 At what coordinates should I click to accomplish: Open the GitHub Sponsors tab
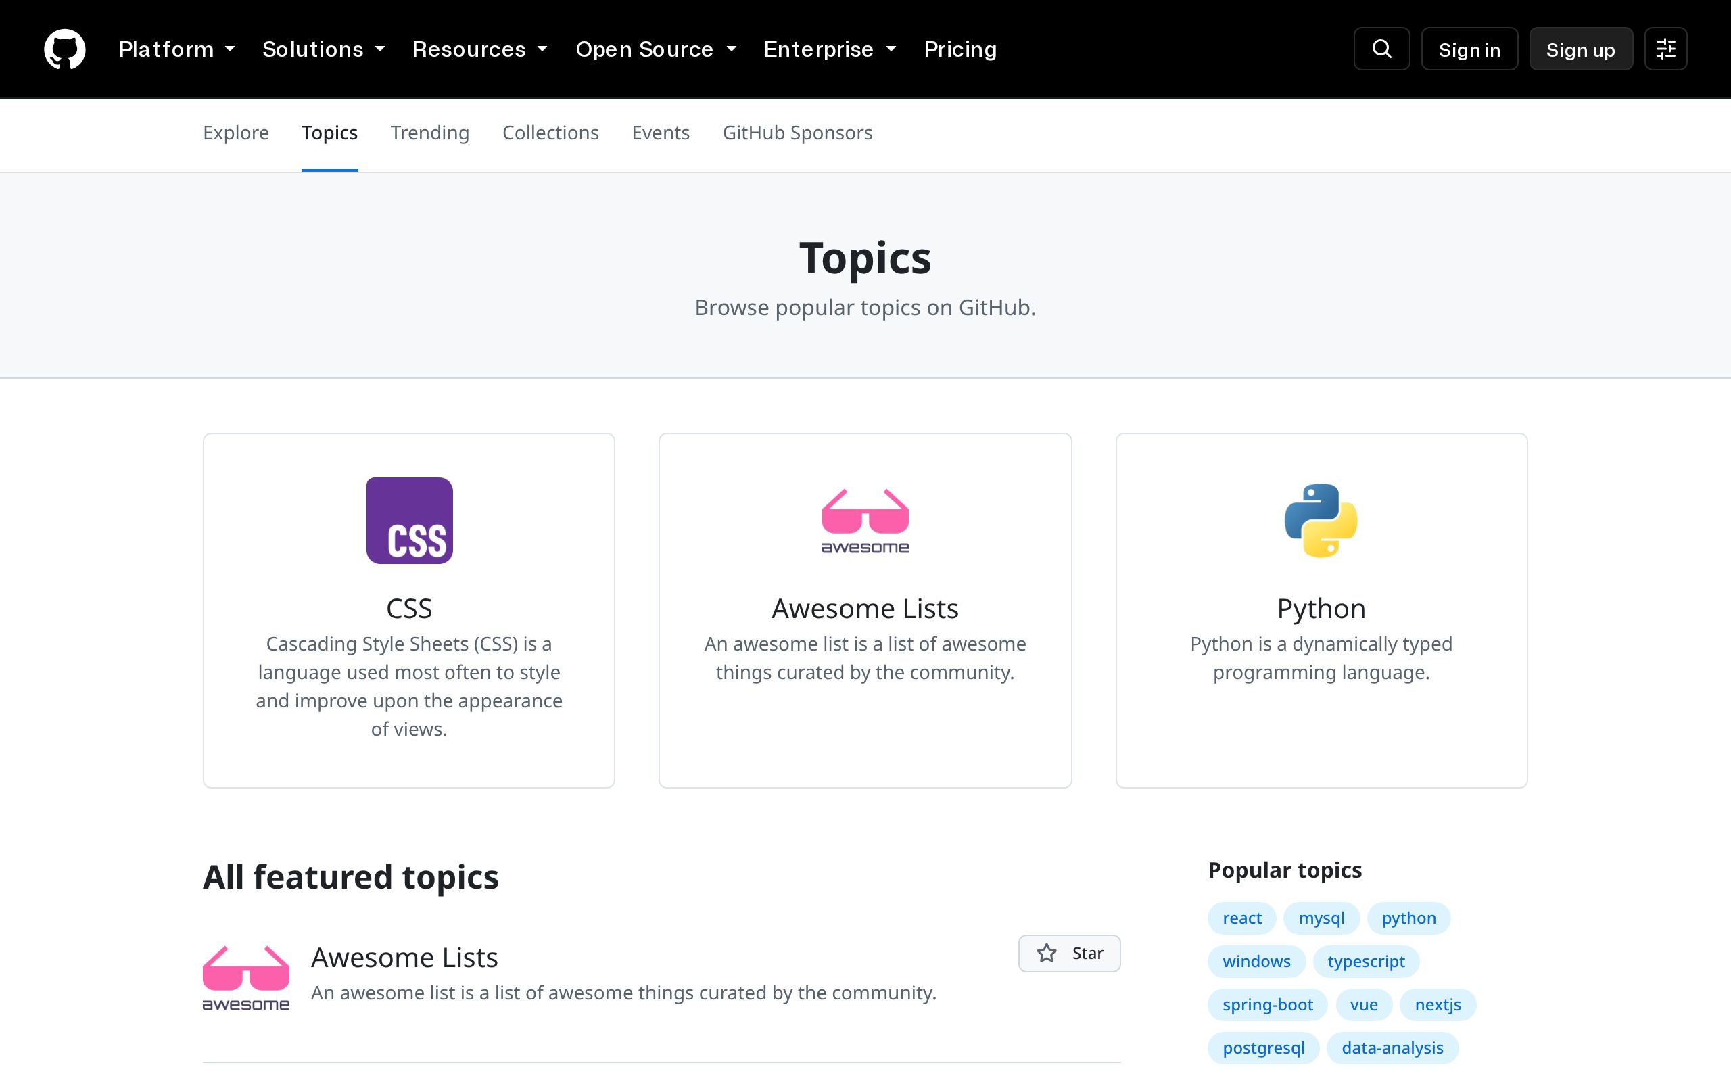798,133
